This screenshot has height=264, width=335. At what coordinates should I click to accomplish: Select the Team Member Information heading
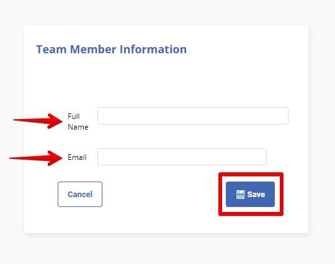point(111,50)
